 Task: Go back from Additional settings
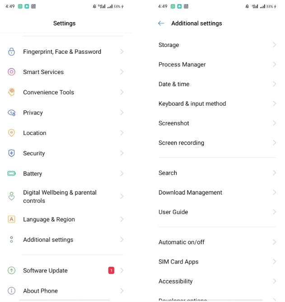(x=161, y=23)
